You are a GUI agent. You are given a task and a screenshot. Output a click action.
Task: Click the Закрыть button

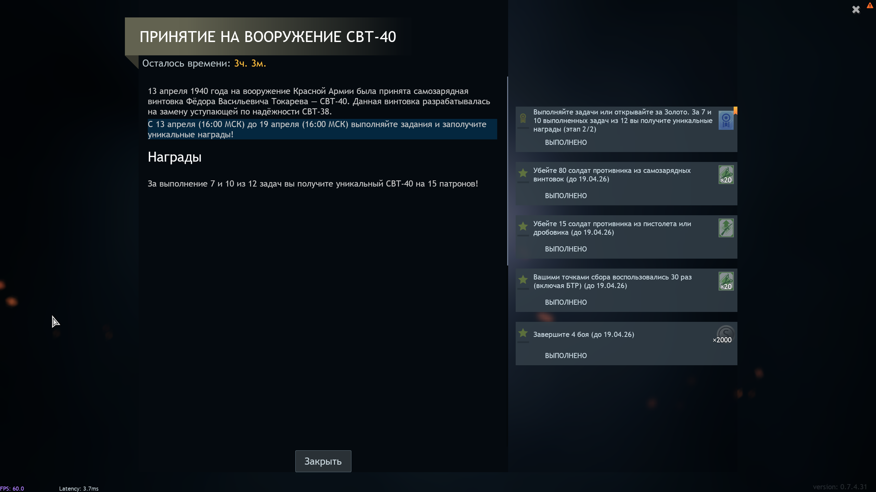pyautogui.click(x=323, y=461)
